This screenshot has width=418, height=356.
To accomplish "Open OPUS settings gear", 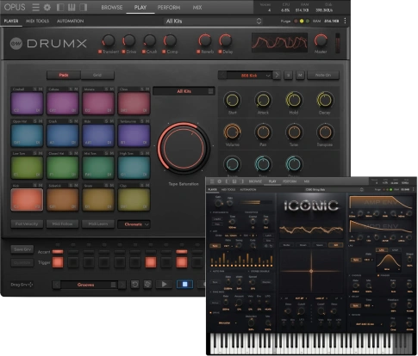I will 47,7.
